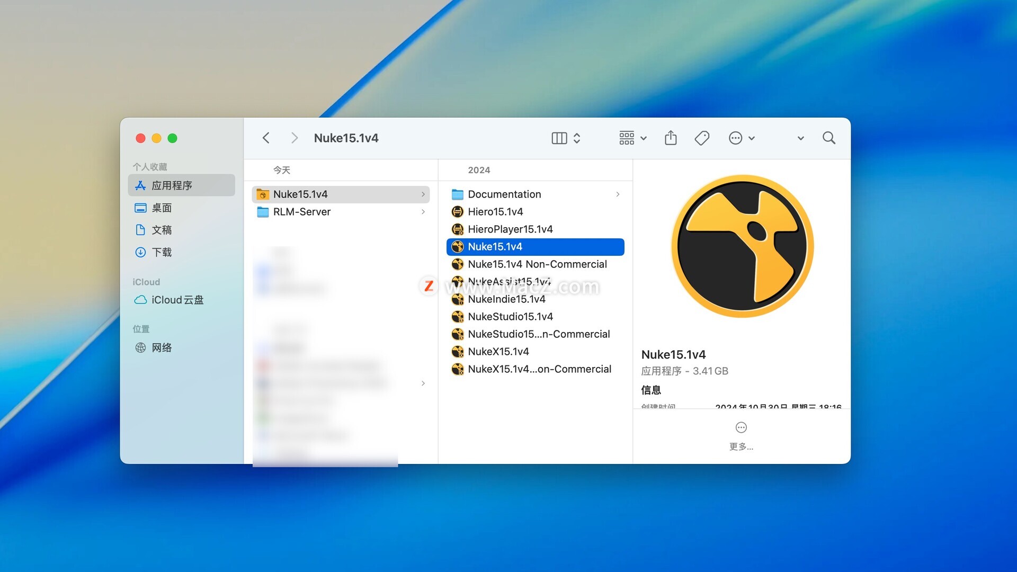Click the NukeX15.1v4 app icon
The image size is (1017, 572).
coord(458,352)
